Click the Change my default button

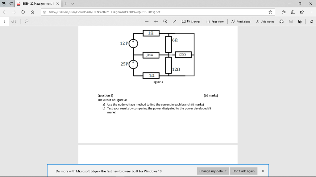coord(213,171)
